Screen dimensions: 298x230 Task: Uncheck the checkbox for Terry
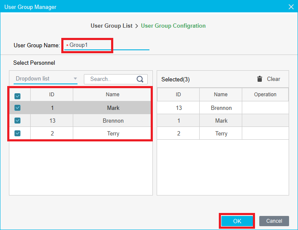pos(17,133)
